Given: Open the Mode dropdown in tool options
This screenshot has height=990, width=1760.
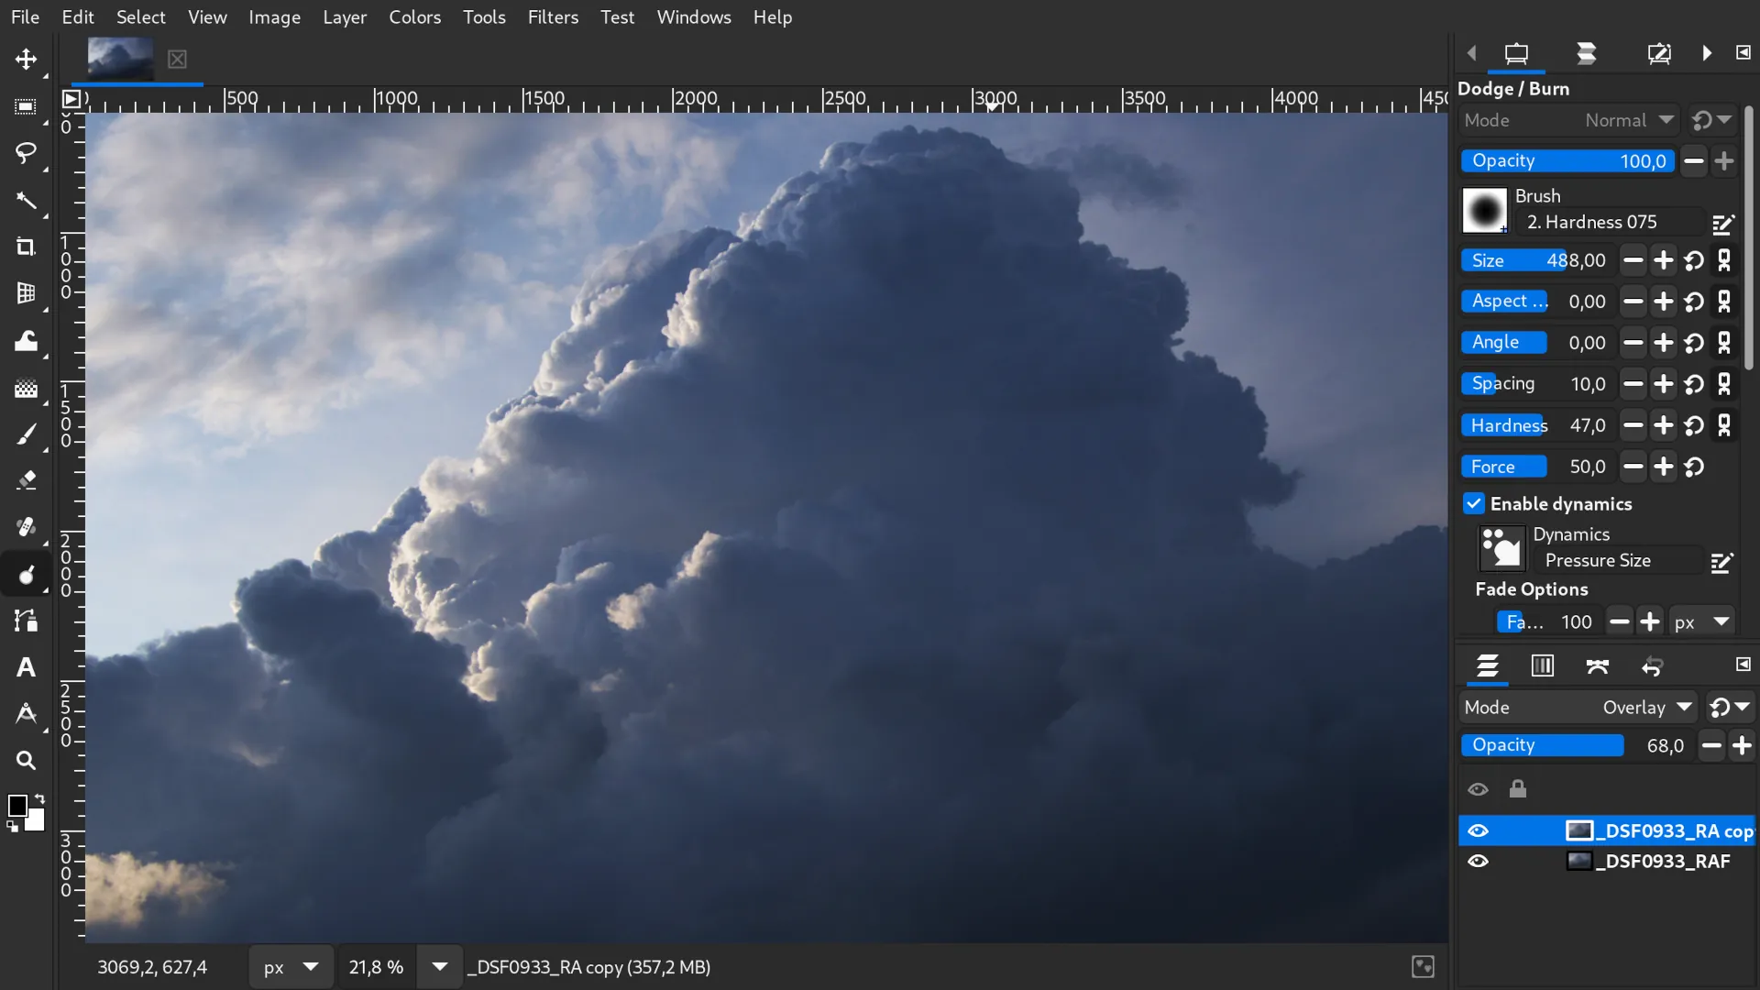Looking at the screenshot, I should point(1627,118).
